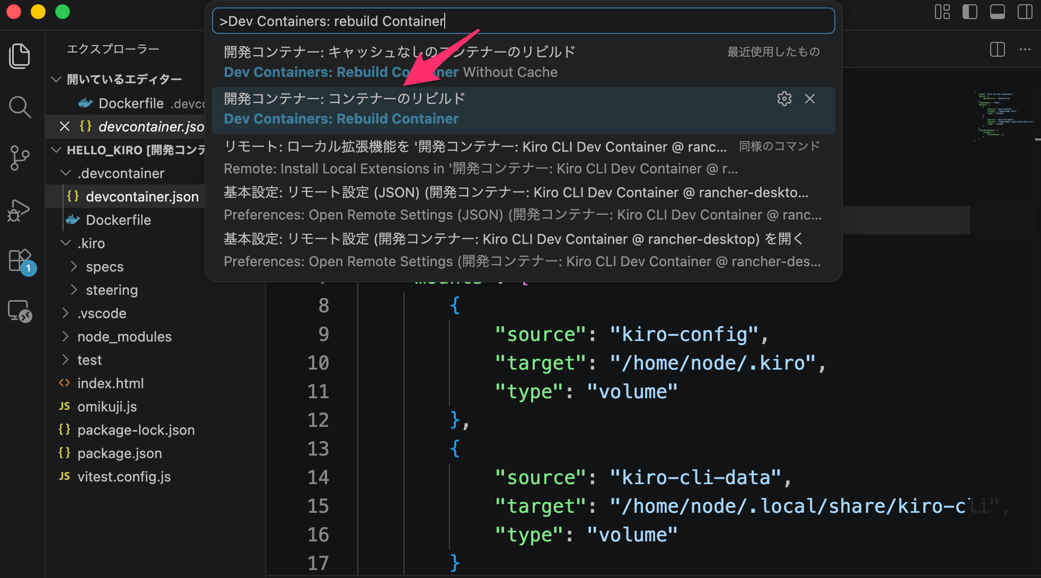The height and width of the screenshot is (578, 1041).
Task: Toggle the bottom panel visibility
Action: (997, 12)
